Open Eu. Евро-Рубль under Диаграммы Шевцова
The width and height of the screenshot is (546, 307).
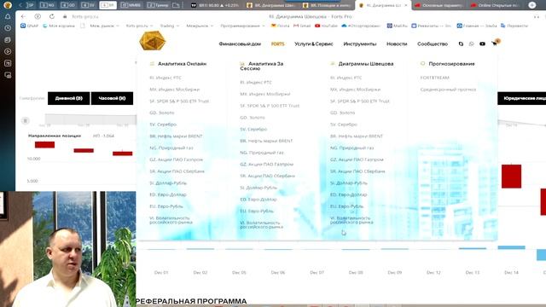click(346, 206)
